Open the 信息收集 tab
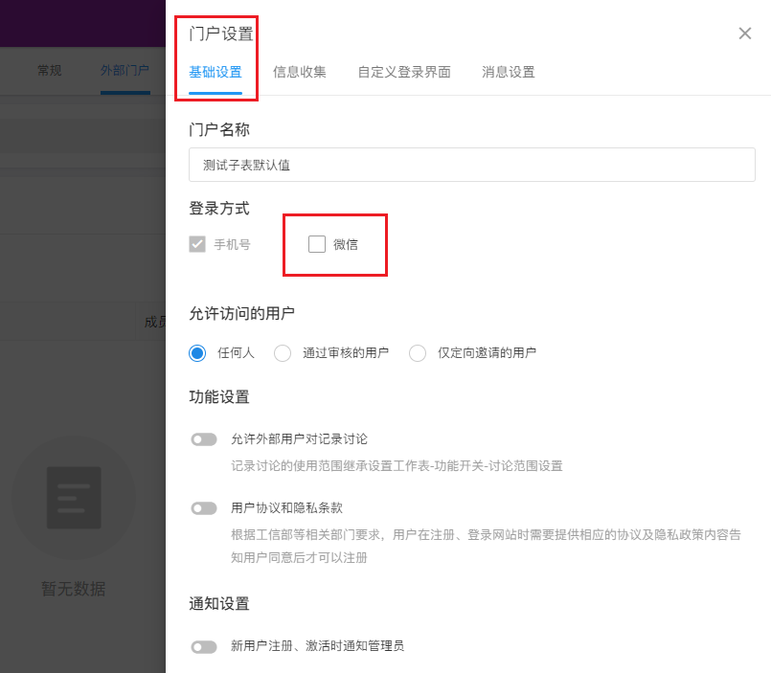Image resolution: width=771 pixels, height=673 pixels. [x=299, y=72]
